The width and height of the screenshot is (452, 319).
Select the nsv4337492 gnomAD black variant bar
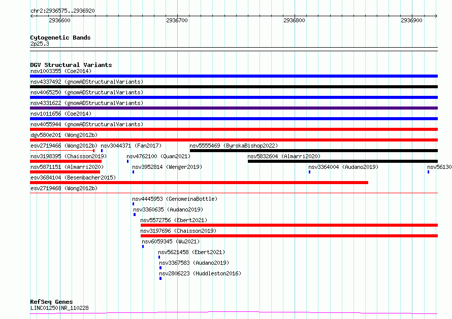234,87
